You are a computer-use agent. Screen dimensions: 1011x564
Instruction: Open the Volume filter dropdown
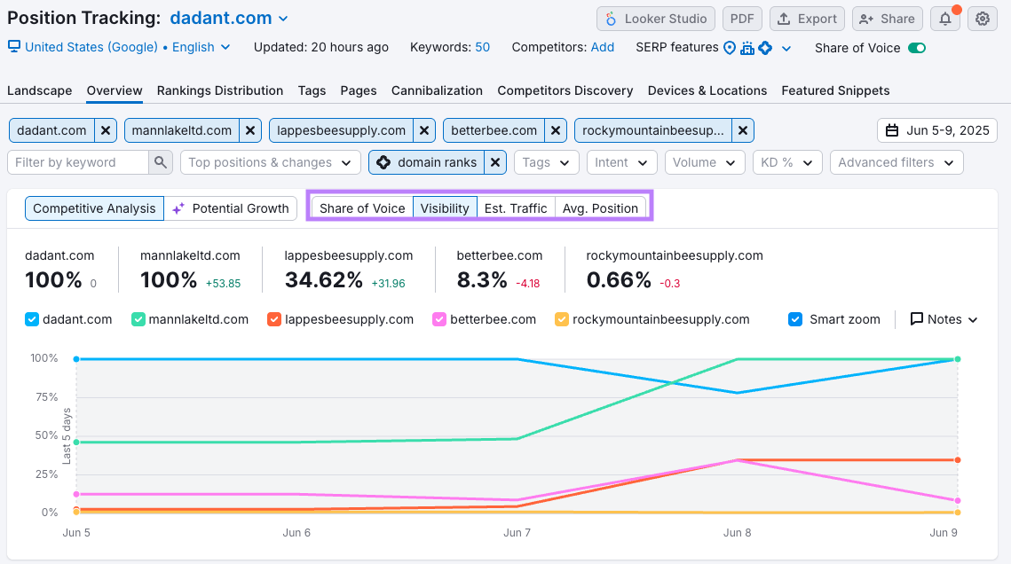(705, 162)
